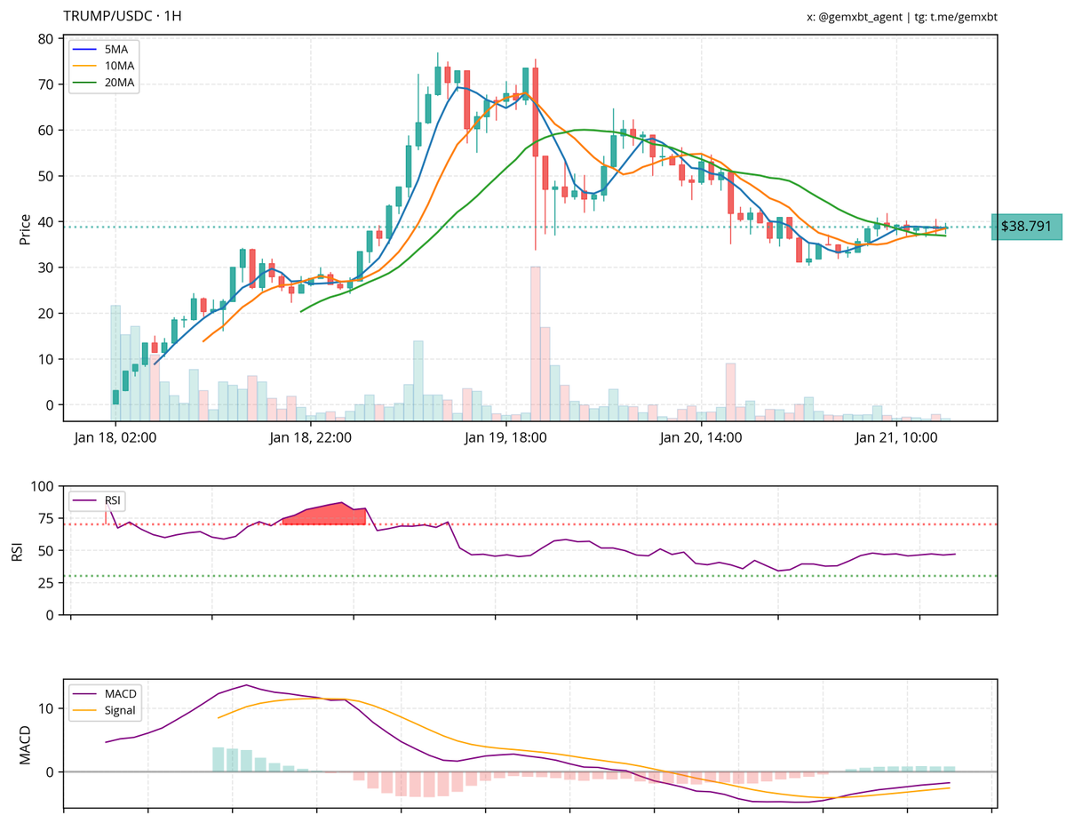Click the 20 tick on price axis

(x=45, y=313)
